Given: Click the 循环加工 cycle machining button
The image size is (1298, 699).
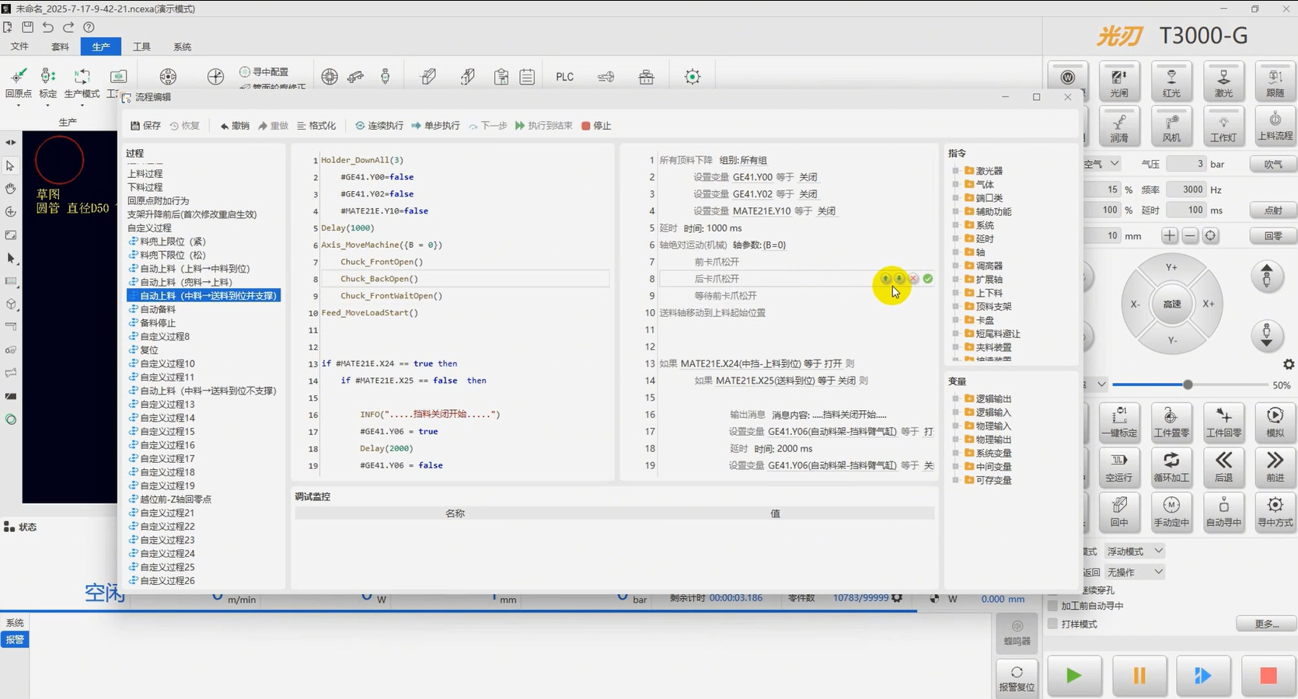Looking at the screenshot, I should click(1171, 466).
